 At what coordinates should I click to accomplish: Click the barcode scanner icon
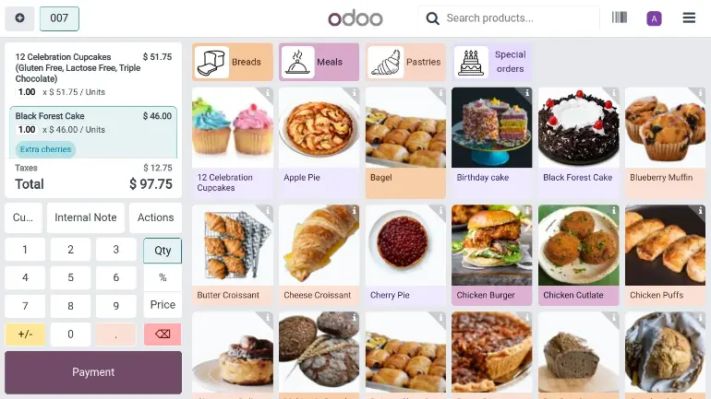click(x=619, y=18)
